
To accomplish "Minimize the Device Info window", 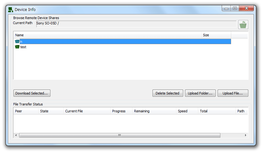I will click(226, 8).
